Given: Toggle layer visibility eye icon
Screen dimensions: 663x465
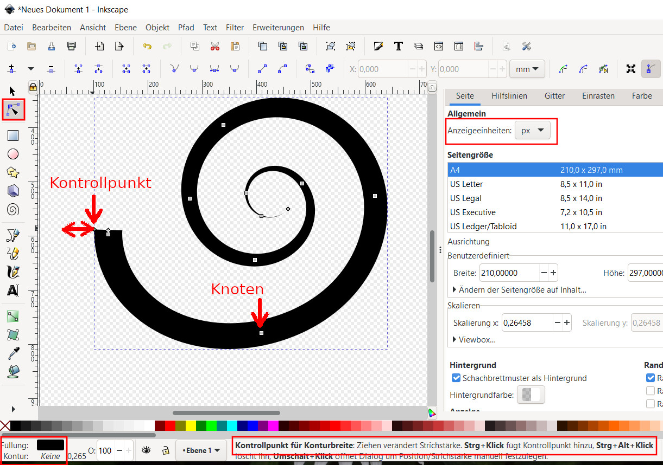Looking at the screenshot, I should pyautogui.click(x=146, y=450).
